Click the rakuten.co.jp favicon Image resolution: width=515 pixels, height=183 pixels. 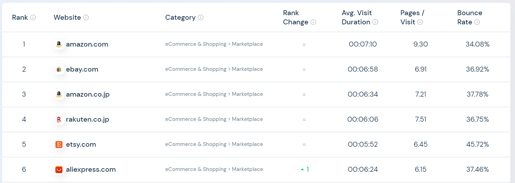click(59, 120)
